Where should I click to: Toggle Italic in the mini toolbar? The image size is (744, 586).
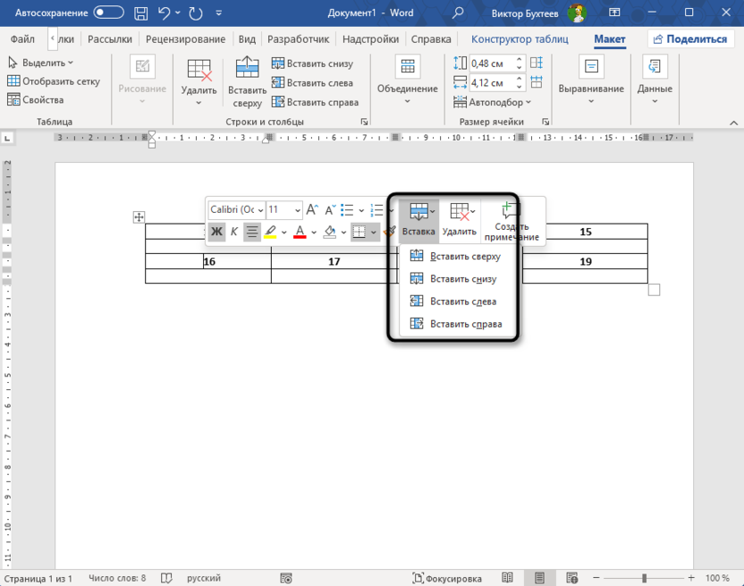pos(234,232)
